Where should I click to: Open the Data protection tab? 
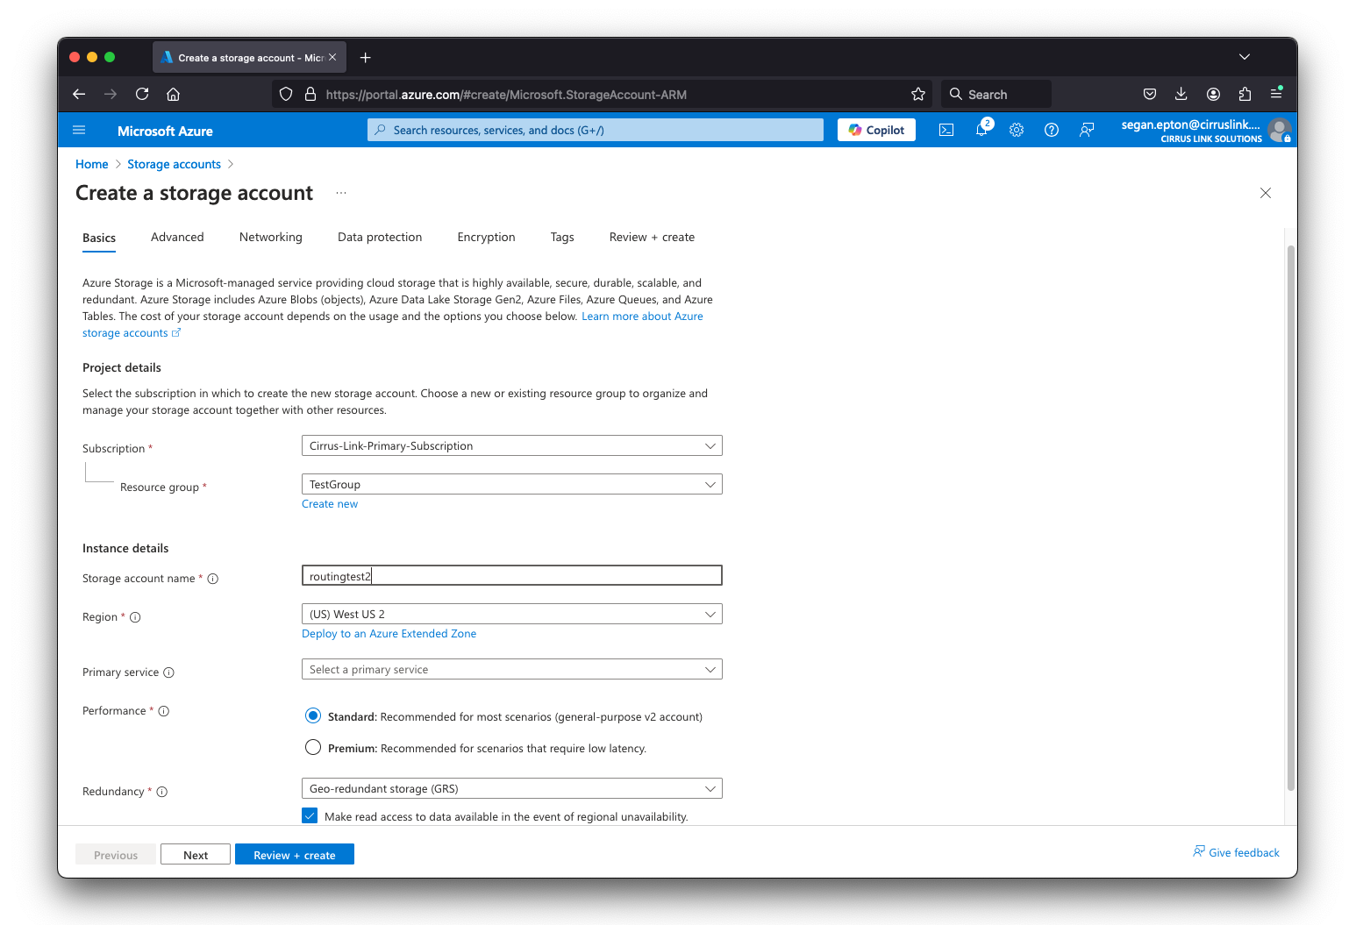pyautogui.click(x=379, y=237)
